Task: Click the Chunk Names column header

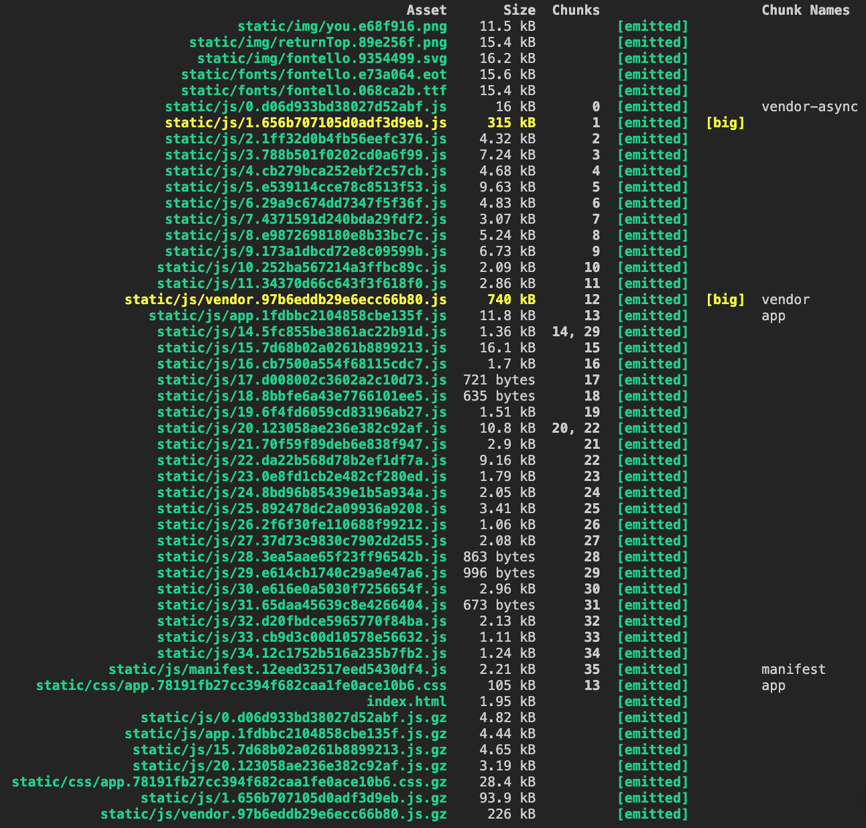Action: [x=805, y=10]
